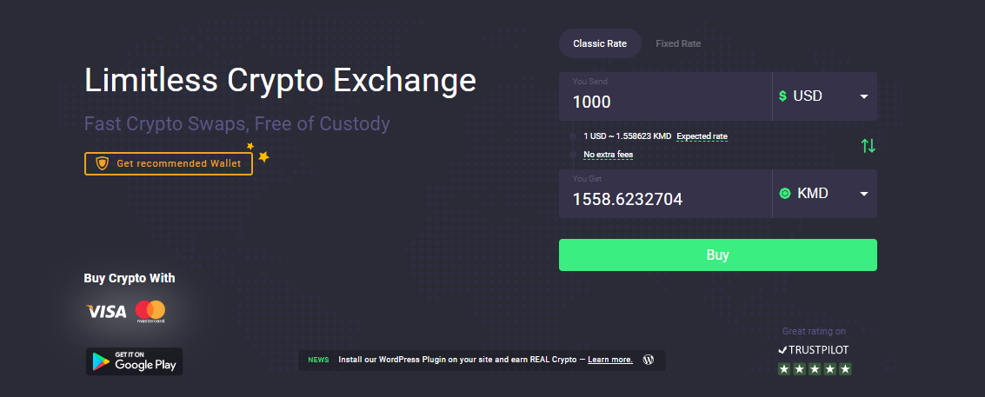Open the Learn more link
Screen dimensions: 985x397
tap(610, 360)
